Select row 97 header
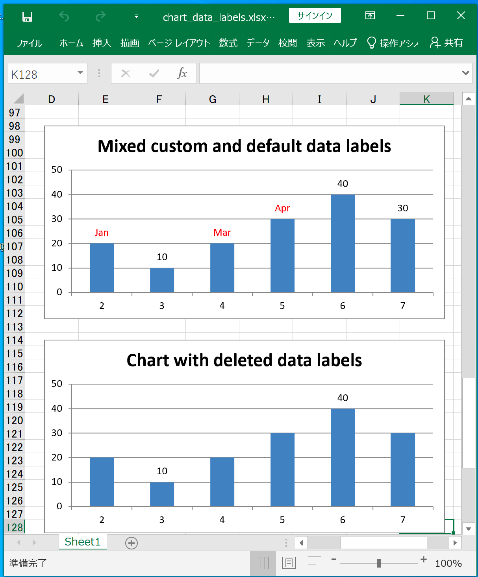Image resolution: width=478 pixels, height=577 pixels. [15, 113]
